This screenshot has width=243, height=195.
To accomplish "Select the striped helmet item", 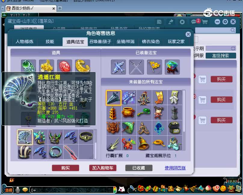I will 25,152.
